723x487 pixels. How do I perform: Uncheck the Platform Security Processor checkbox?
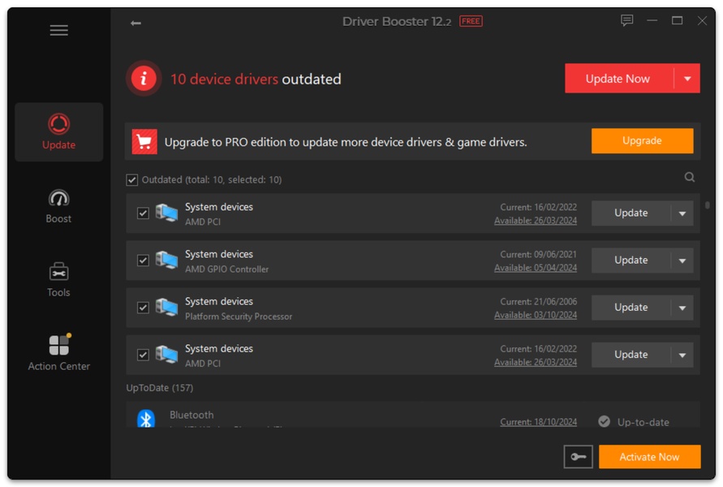143,308
